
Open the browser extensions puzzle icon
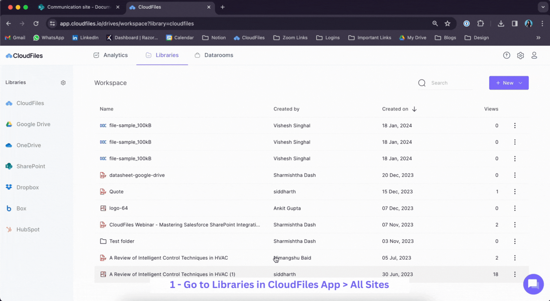point(480,23)
